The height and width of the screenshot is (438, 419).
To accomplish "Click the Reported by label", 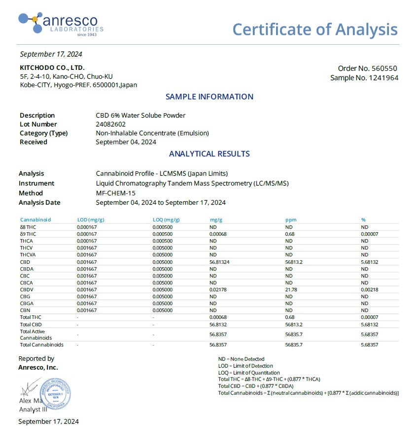I will point(36,359).
